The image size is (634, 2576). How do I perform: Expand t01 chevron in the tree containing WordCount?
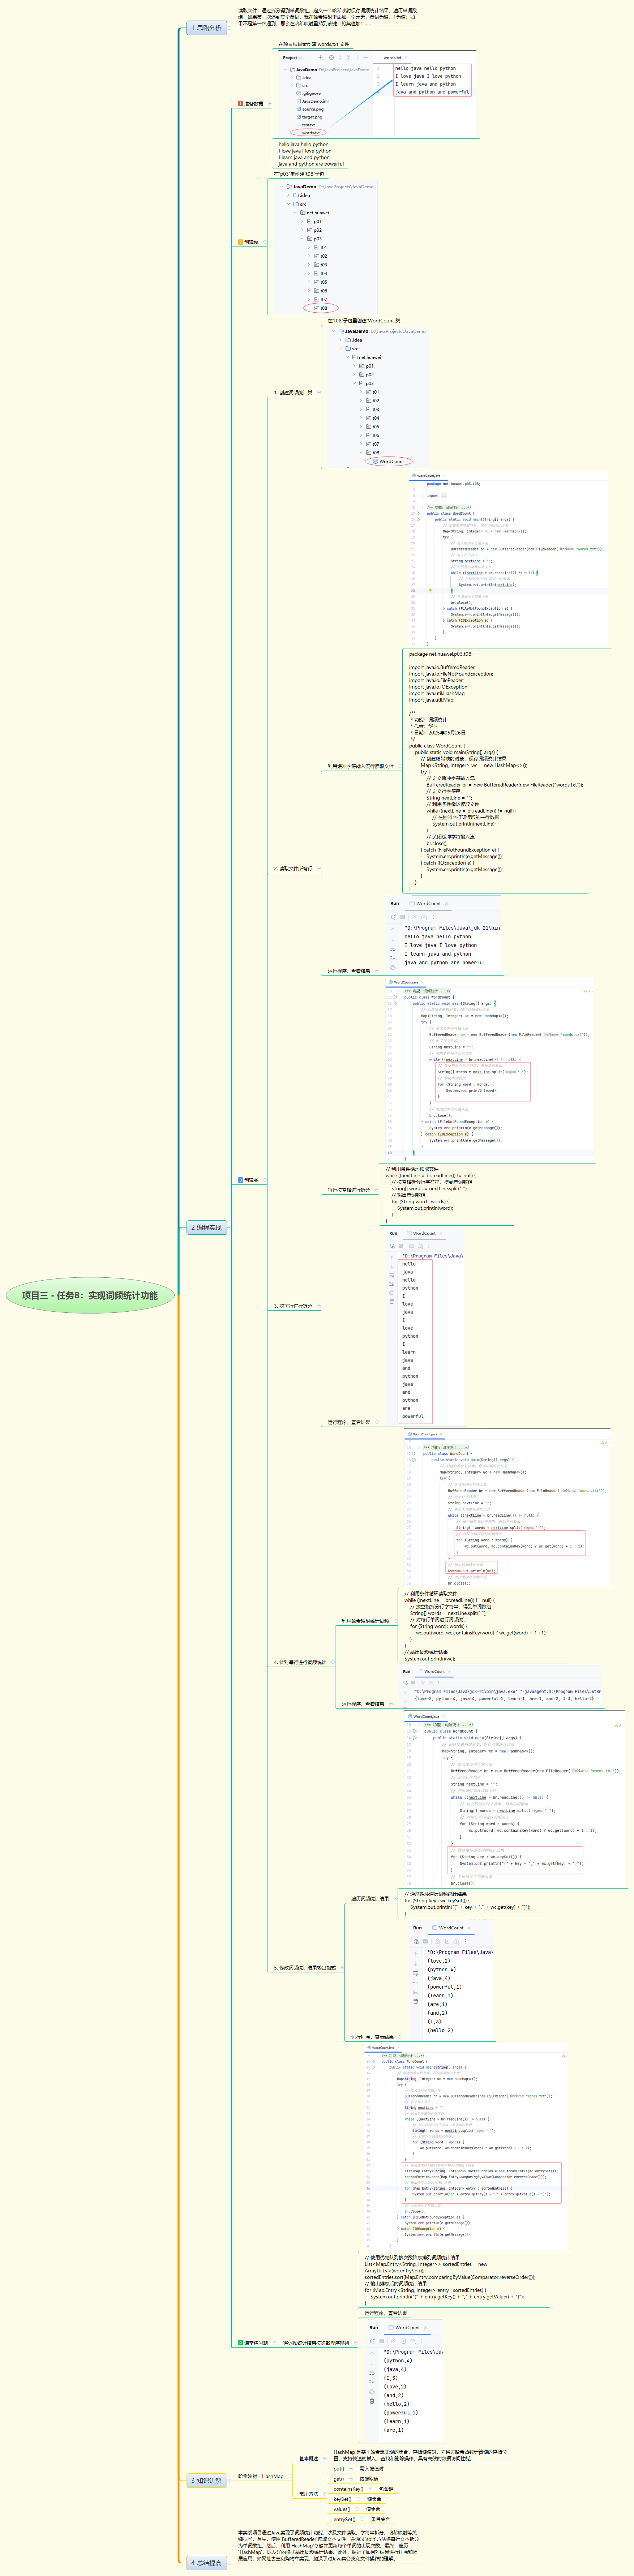361,392
